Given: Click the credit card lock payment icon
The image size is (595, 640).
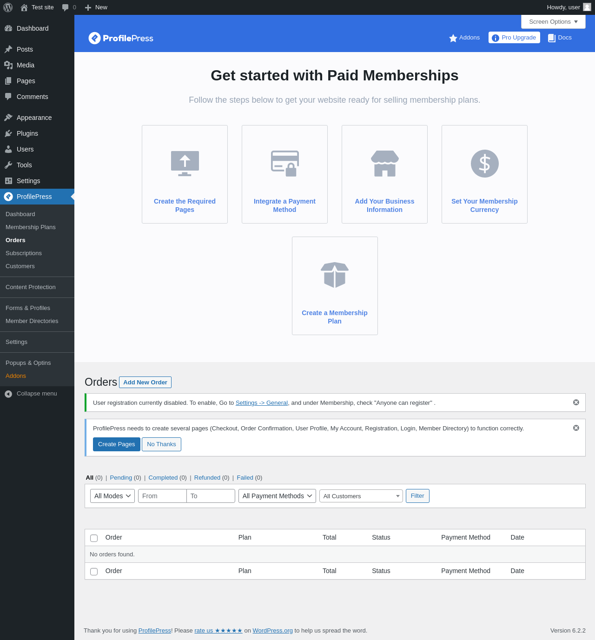Looking at the screenshot, I should pyautogui.click(x=284, y=164).
